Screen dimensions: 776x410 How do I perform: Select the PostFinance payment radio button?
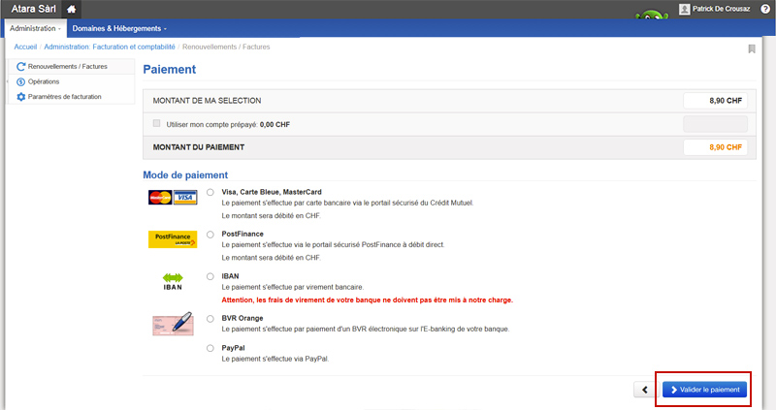click(210, 234)
